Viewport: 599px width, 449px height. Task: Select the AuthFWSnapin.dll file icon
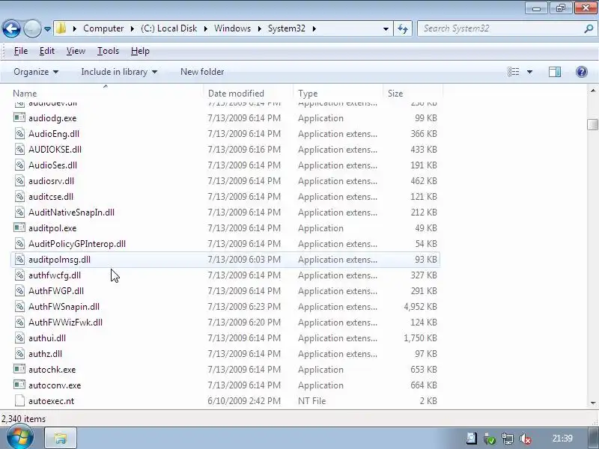pos(19,306)
